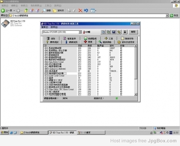Click the copy-to-clipboard icon in HD Tune toolbar
This screenshot has width=180, height=146.
[x=103, y=32]
